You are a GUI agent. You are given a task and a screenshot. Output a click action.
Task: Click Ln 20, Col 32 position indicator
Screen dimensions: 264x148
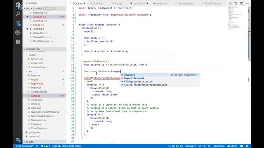[x=175, y=146]
